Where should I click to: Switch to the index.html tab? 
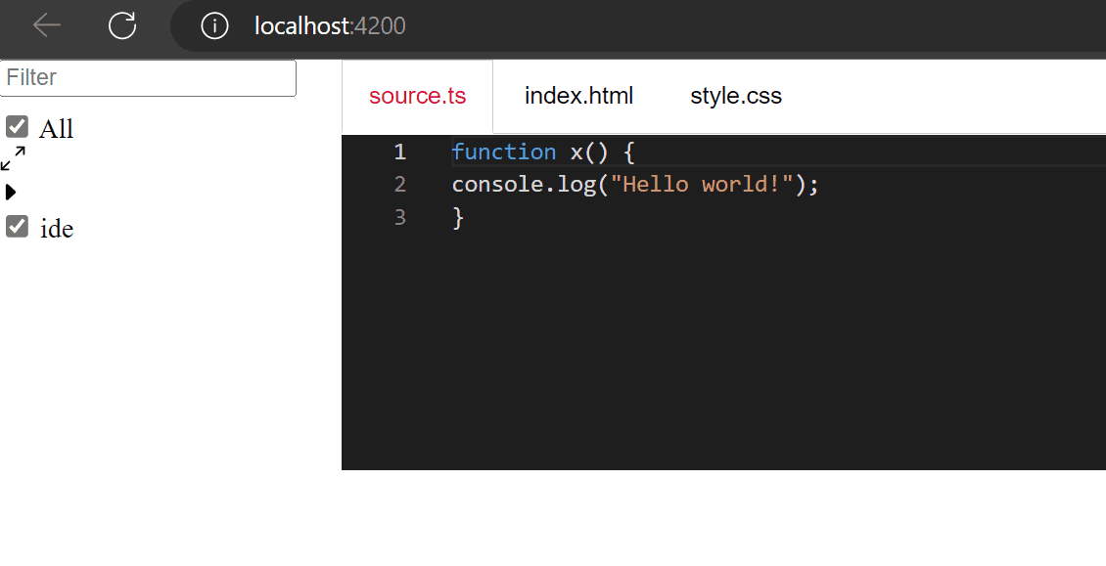[x=578, y=95]
